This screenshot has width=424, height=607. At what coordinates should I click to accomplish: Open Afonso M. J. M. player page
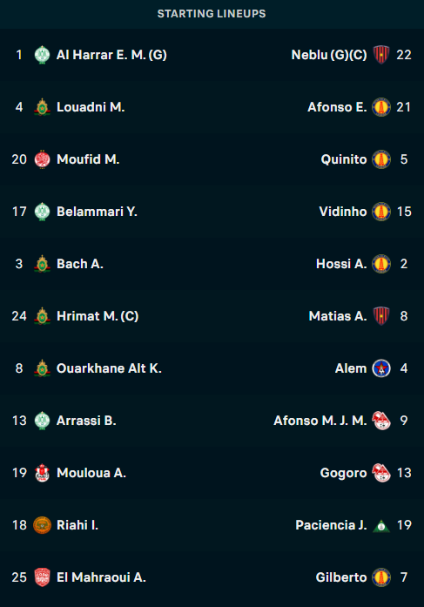tap(320, 421)
